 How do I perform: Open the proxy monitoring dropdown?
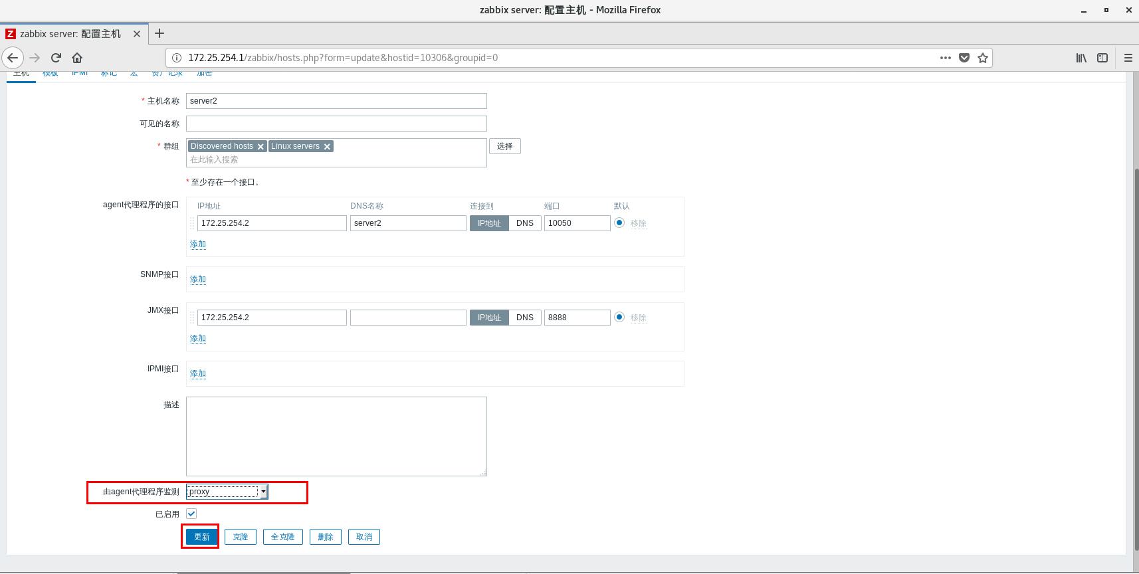click(227, 492)
